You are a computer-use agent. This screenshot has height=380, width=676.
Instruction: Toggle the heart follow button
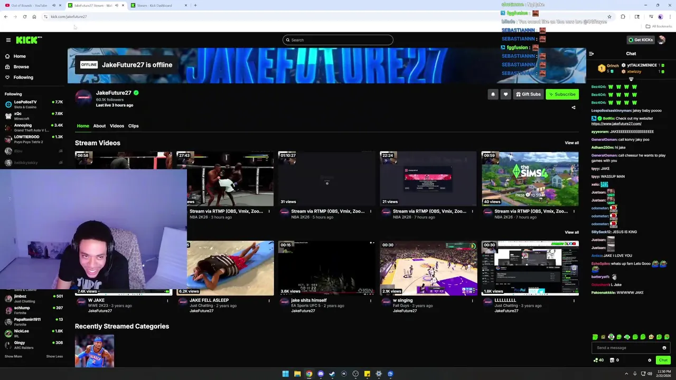click(x=505, y=94)
